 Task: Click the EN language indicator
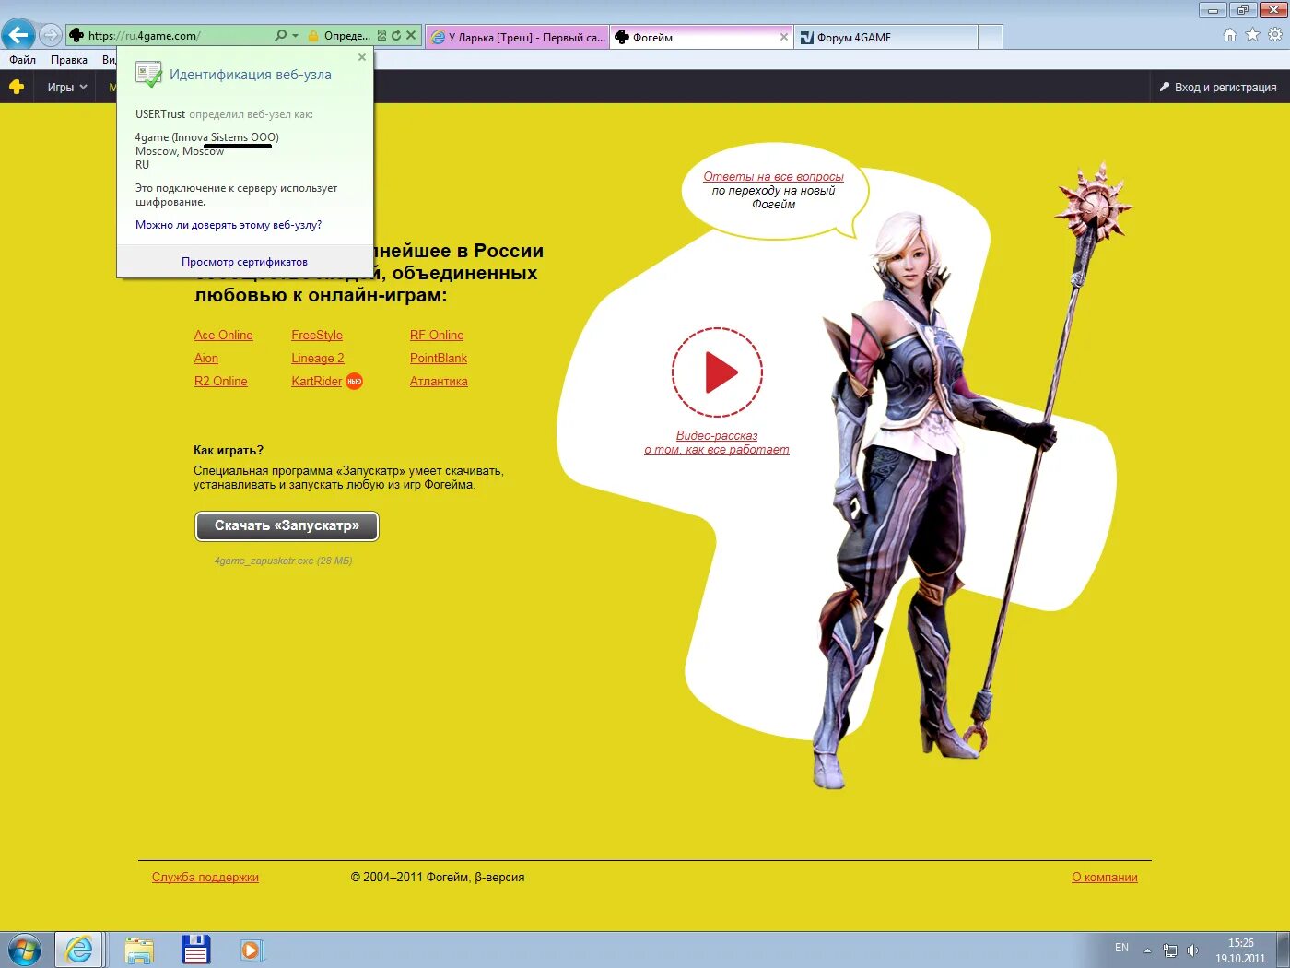pyautogui.click(x=1121, y=948)
